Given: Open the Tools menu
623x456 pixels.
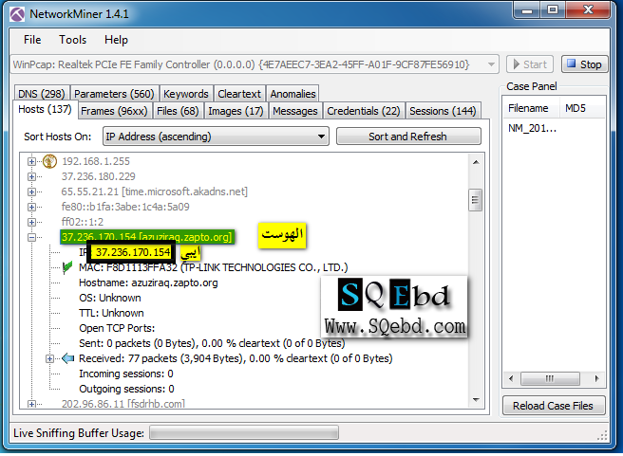Looking at the screenshot, I should click(x=72, y=40).
